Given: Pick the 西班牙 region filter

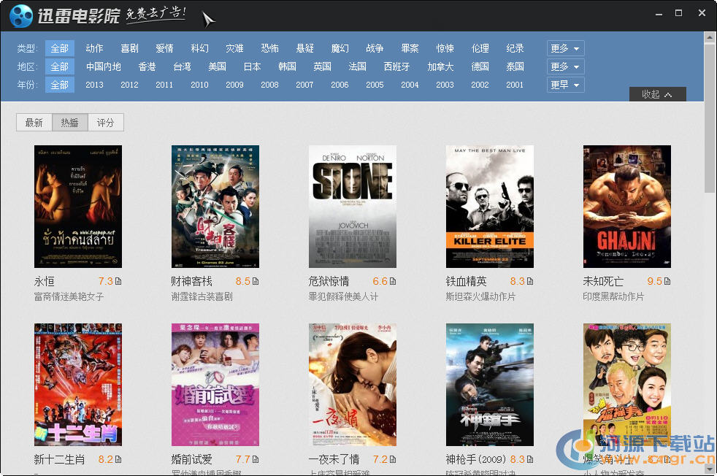Looking at the screenshot, I should (396, 66).
